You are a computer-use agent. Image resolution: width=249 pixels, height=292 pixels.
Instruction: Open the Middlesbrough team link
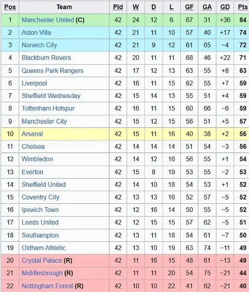pos(42,273)
